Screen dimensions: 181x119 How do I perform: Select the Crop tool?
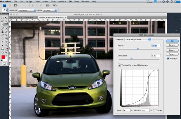3,24
